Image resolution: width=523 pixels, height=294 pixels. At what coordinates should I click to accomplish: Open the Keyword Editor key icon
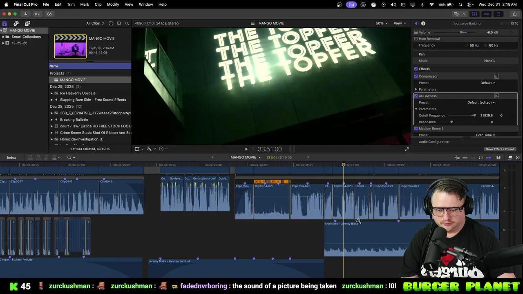[37, 14]
